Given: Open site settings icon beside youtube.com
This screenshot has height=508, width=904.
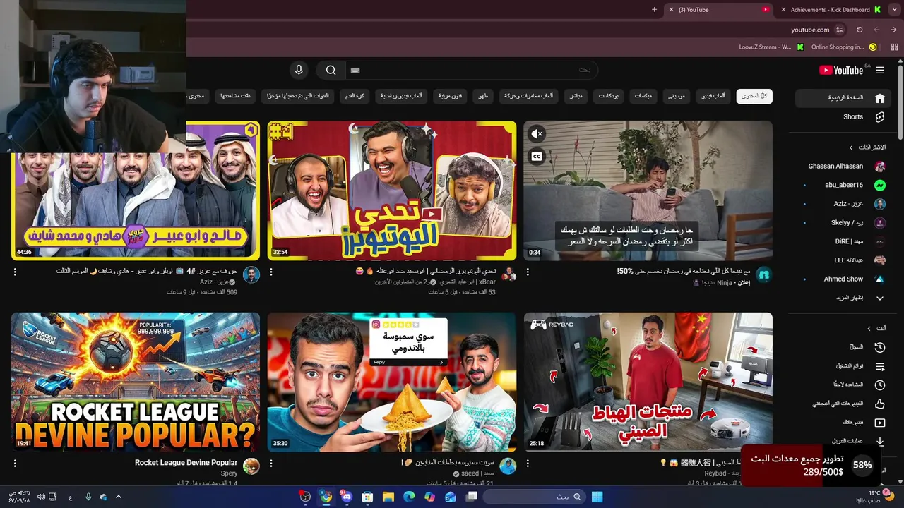Looking at the screenshot, I should 839,30.
